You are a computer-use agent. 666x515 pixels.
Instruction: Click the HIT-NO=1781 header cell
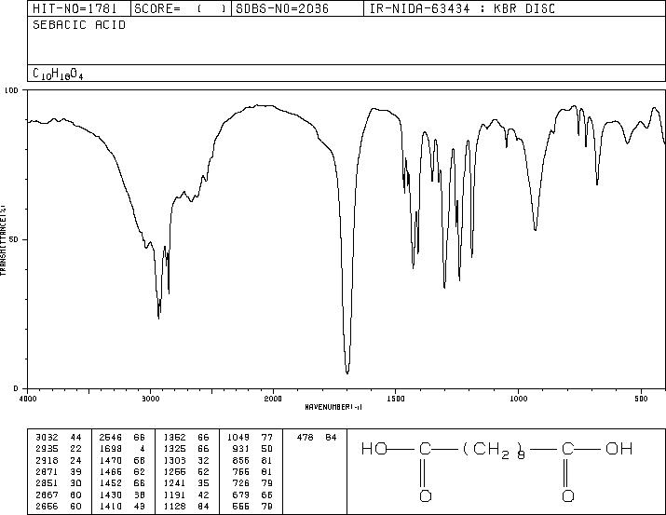[x=75, y=9]
